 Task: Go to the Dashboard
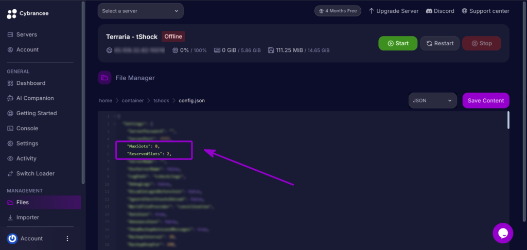click(x=30, y=83)
